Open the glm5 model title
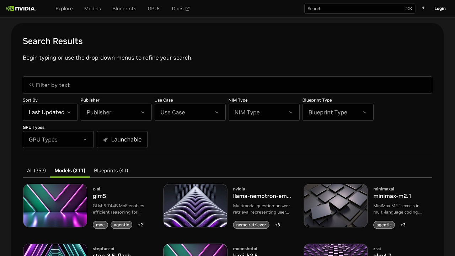 [x=100, y=196]
